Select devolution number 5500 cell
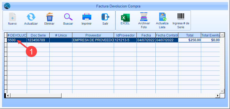This screenshot has height=109, width=230. (x=17, y=40)
